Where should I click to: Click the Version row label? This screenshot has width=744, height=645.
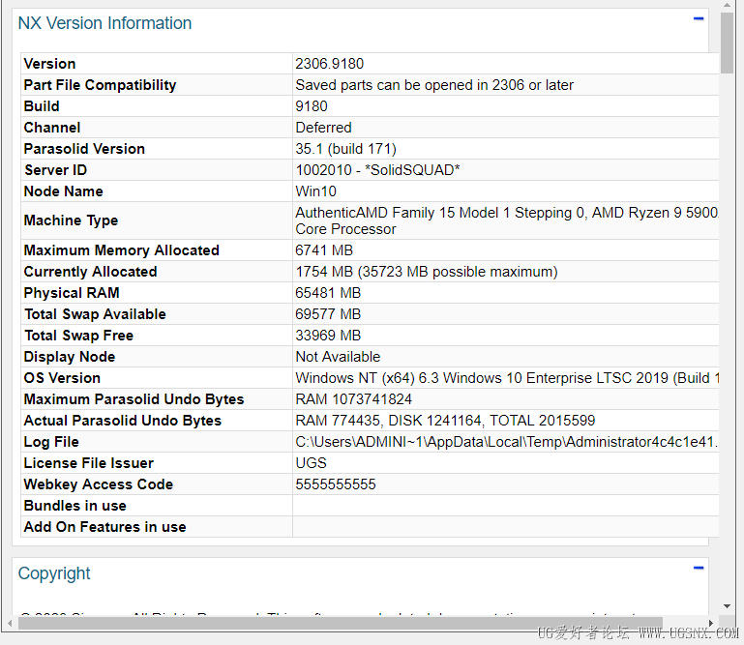tap(49, 64)
